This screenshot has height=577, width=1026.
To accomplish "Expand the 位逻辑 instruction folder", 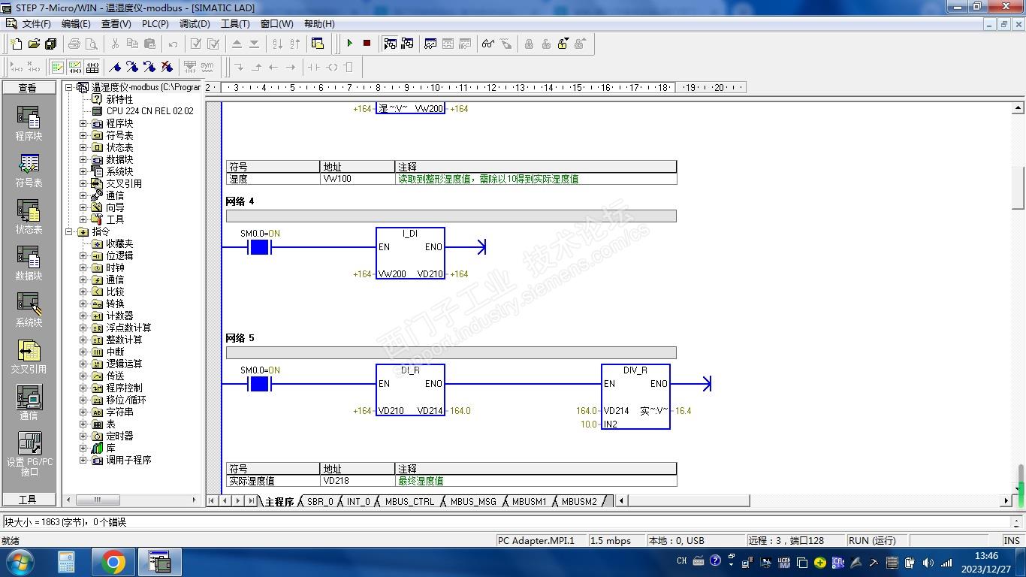I will [83, 255].
